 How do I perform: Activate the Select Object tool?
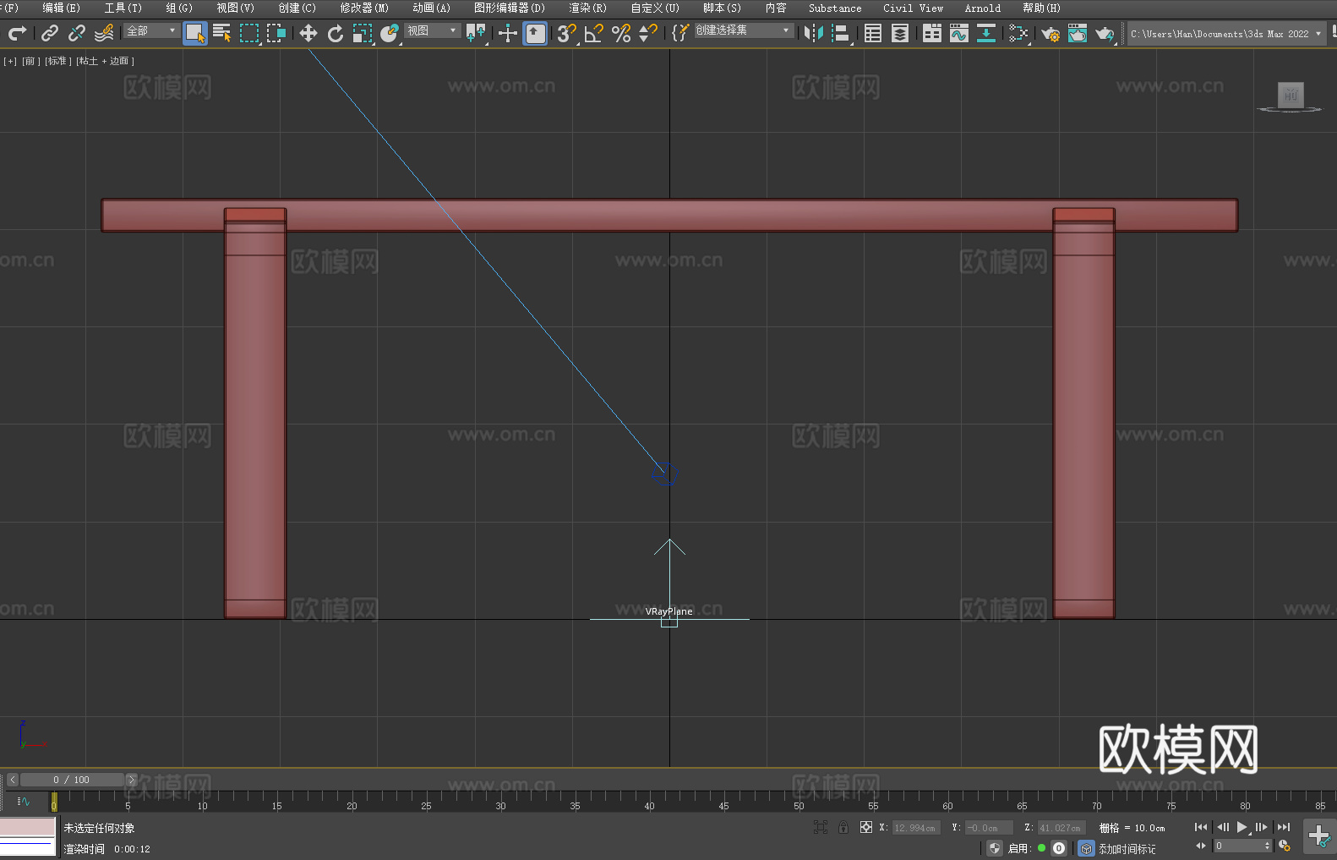pyautogui.click(x=195, y=33)
